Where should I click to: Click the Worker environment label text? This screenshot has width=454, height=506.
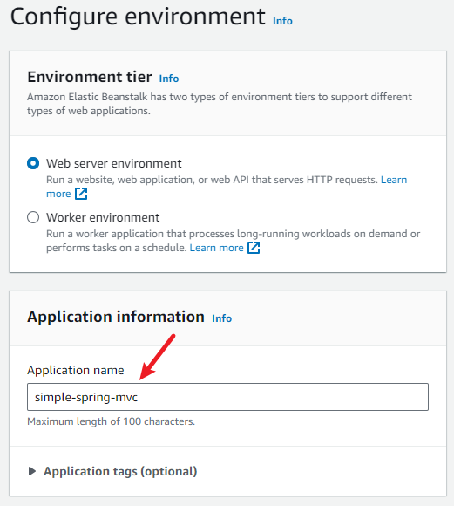(103, 217)
